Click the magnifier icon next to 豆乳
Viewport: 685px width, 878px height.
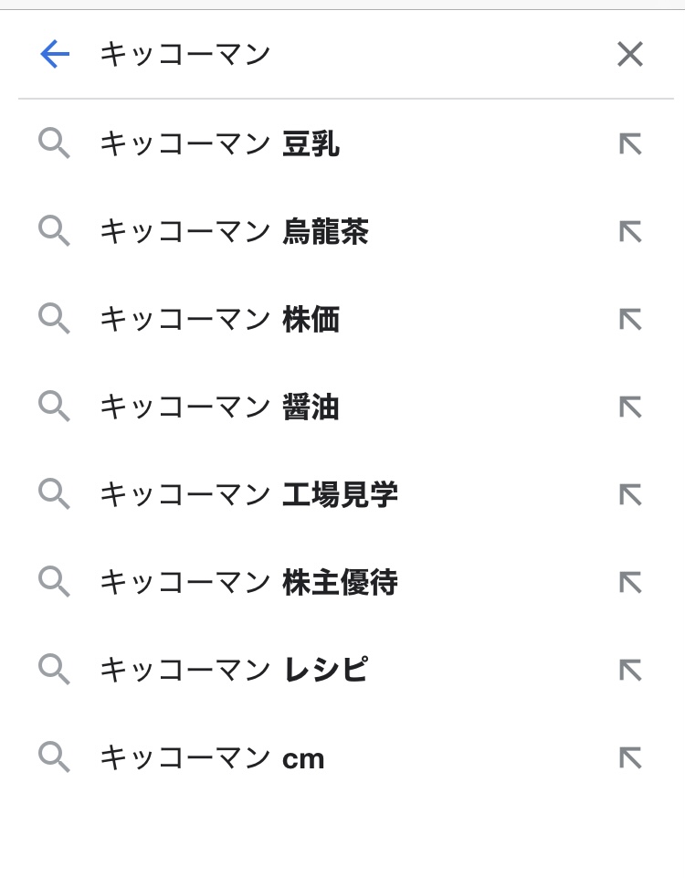pos(54,143)
